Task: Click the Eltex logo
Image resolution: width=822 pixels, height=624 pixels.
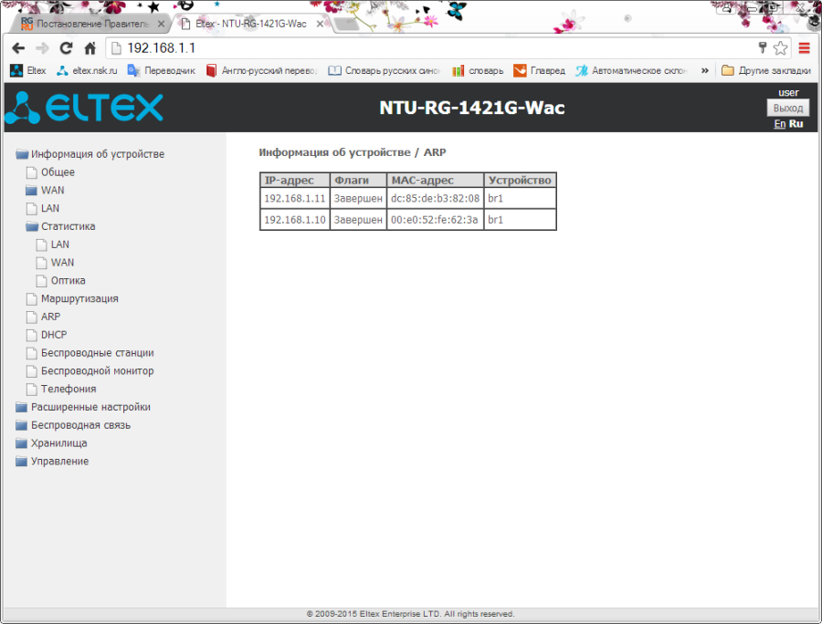Action: pyautogui.click(x=84, y=108)
